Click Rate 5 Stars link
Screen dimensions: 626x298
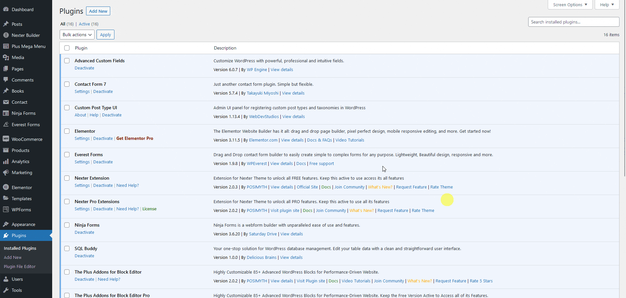pos(481,281)
